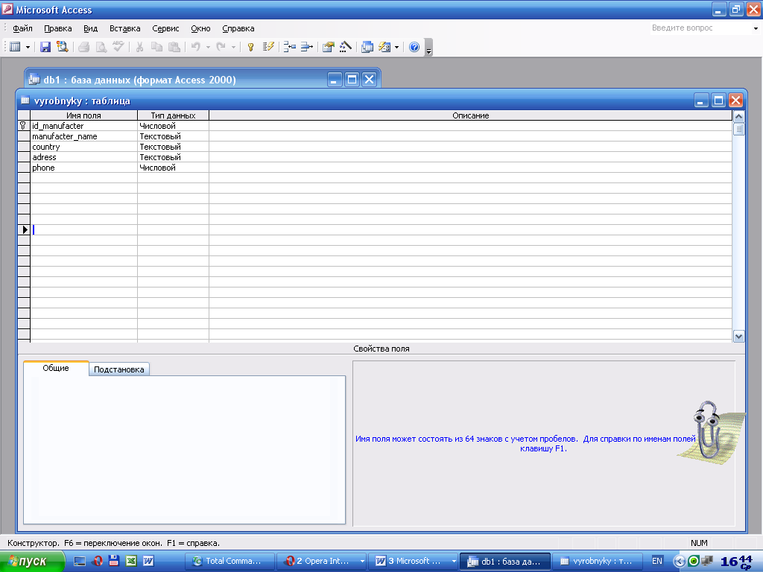This screenshot has width=763, height=572.
Task: Launch Excel from quick launch bar
Action: coord(131,561)
